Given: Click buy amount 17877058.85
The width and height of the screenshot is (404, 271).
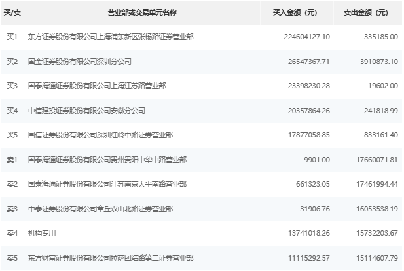Looking at the screenshot, I should pos(308,135).
